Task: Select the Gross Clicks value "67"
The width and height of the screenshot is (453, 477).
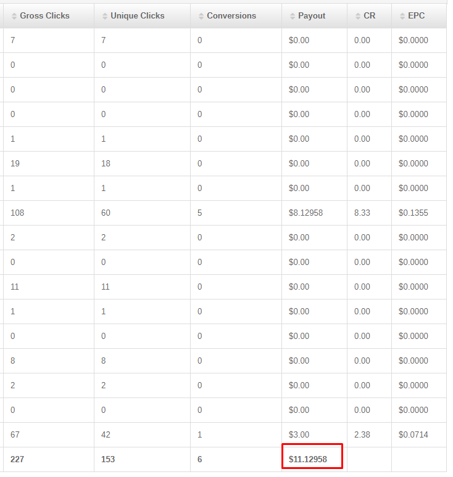Action: 15,434
